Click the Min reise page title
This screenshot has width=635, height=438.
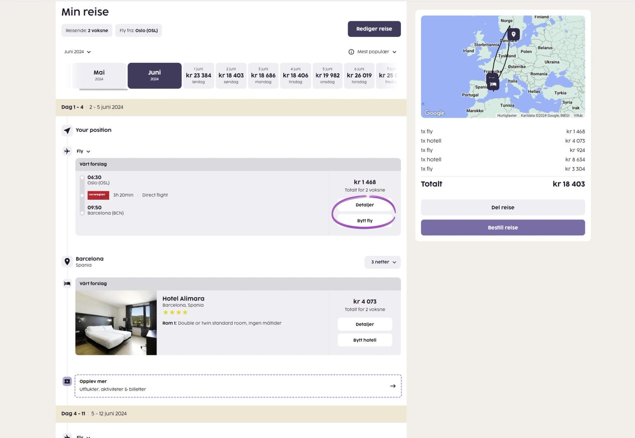click(85, 12)
